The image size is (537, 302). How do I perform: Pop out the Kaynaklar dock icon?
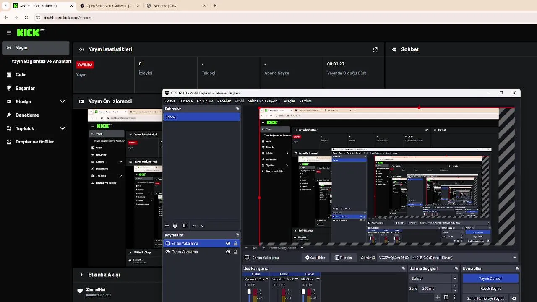[237, 235]
